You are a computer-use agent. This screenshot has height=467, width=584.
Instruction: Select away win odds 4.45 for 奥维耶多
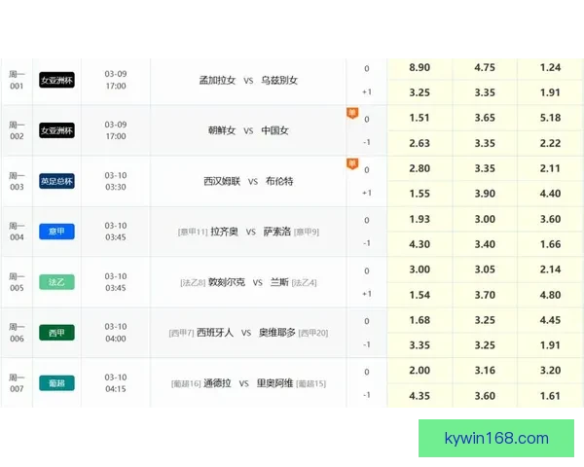(x=550, y=320)
